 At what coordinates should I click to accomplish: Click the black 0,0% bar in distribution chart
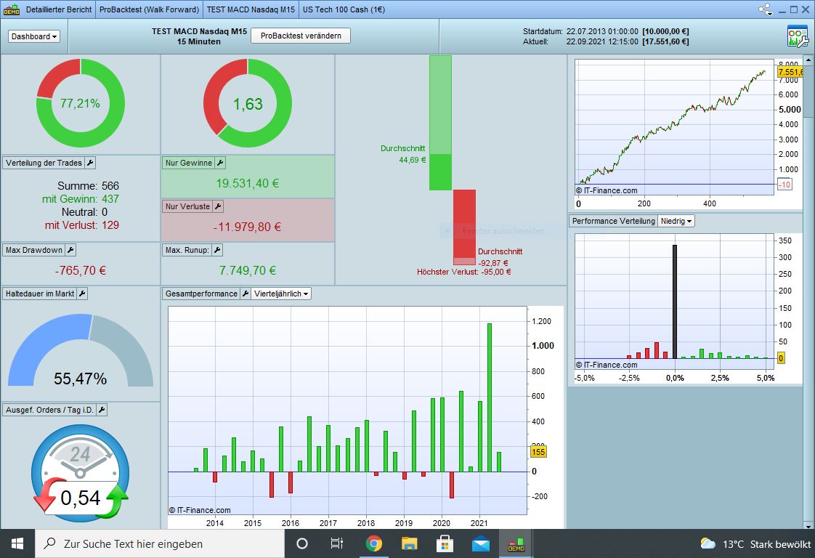[x=675, y=302]
